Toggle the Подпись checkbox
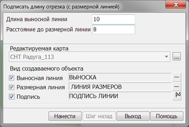Image resolution: width=189 pixels, height=127 pixels. [x=12, y=97]
